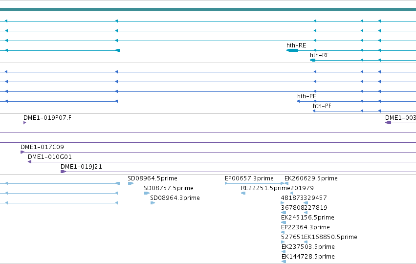Select the EK237503.5prime label
416x264 pixels.
(x=308, y=247)
